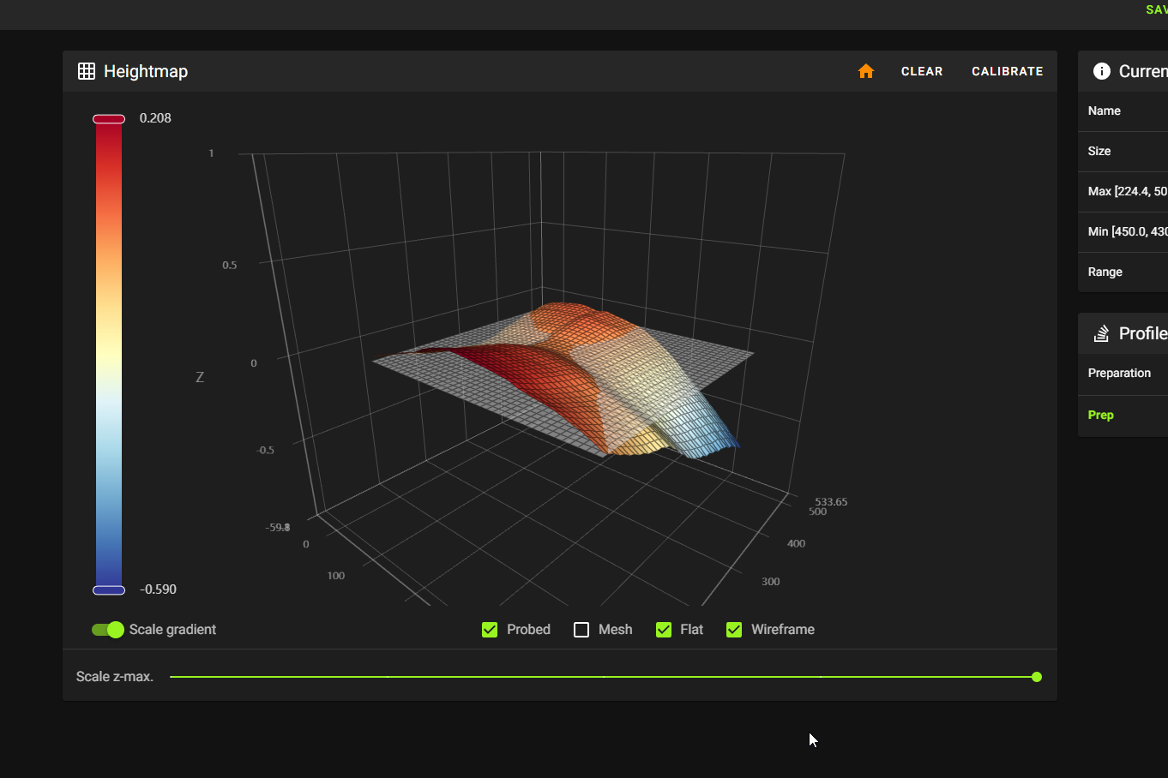
Task: Collapse the Heightmap panel via its title
Action: click(146, 71)
